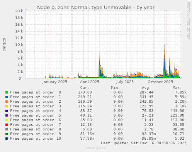
Task: Click the 'Min:' column header
Action: 116,88
